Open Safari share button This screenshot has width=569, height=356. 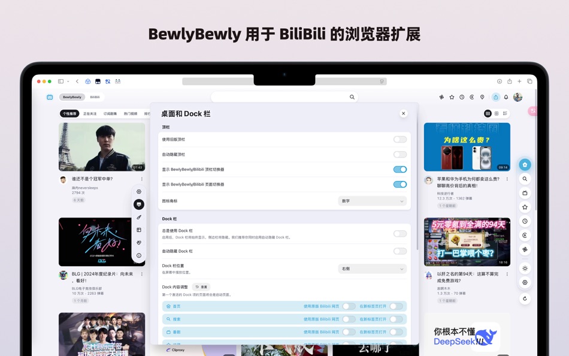click(510, 82)
